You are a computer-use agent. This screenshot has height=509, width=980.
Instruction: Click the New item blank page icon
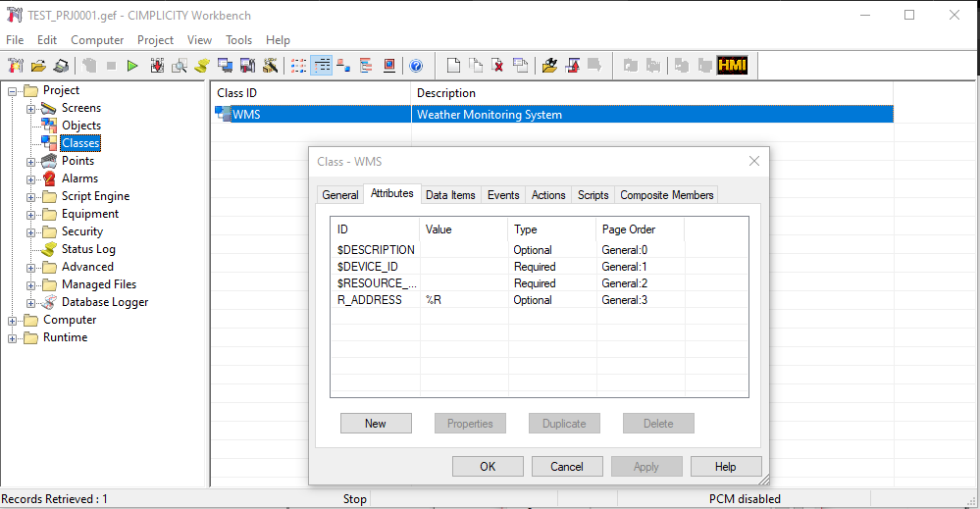click(453, 66)
